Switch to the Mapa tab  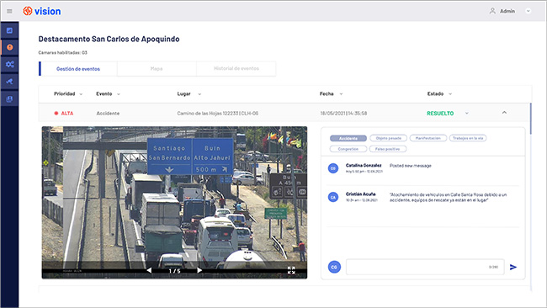pos(157,69)
